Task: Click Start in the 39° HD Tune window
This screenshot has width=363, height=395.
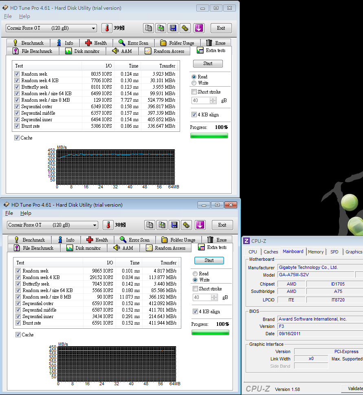Action: point(208,63)
